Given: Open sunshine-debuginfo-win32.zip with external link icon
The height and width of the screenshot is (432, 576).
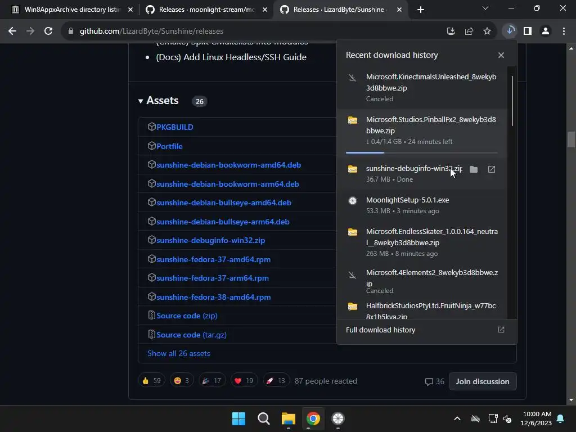Looking at the screenshot, I should point(492,169).
